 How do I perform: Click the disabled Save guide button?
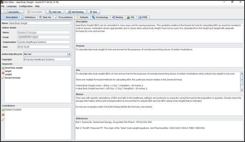coord(35,12)
